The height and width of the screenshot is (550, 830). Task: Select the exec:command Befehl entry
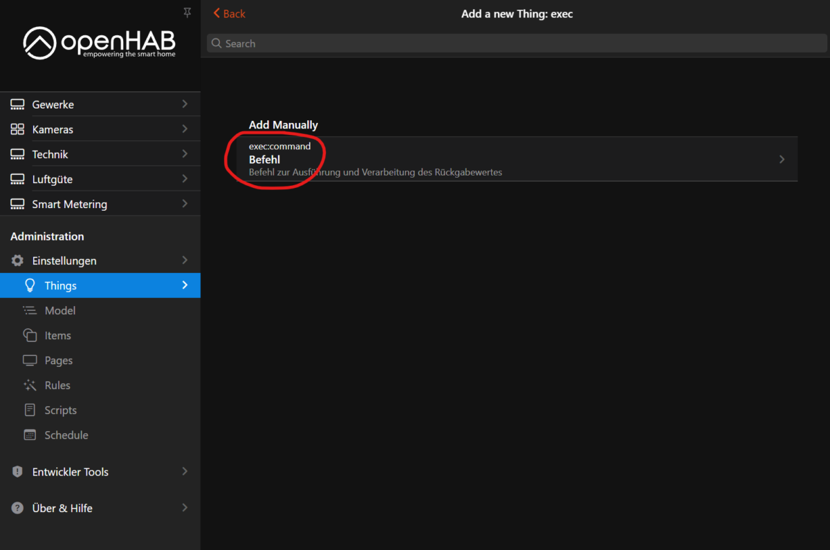(484, 159)
